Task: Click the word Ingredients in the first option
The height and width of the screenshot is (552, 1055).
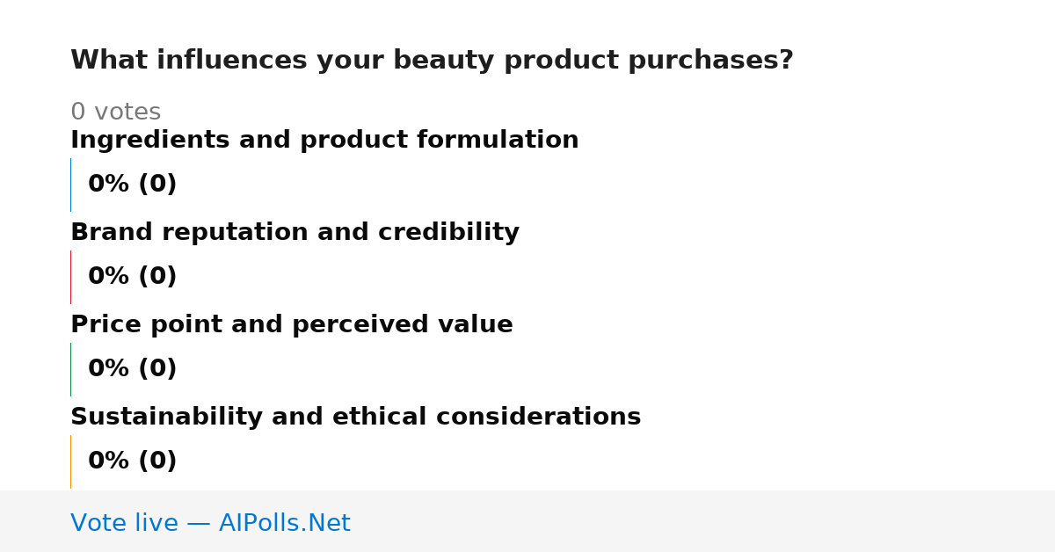Action: (x=137, y=141)
